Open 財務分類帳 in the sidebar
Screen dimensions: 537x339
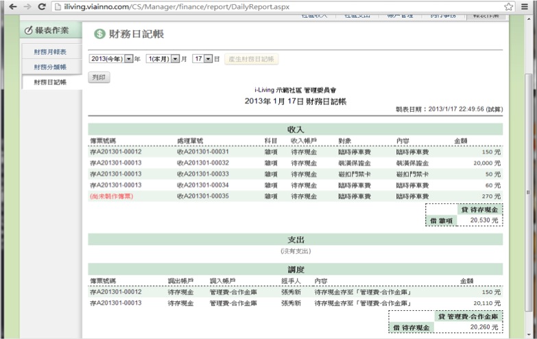[x=50, y=67]
